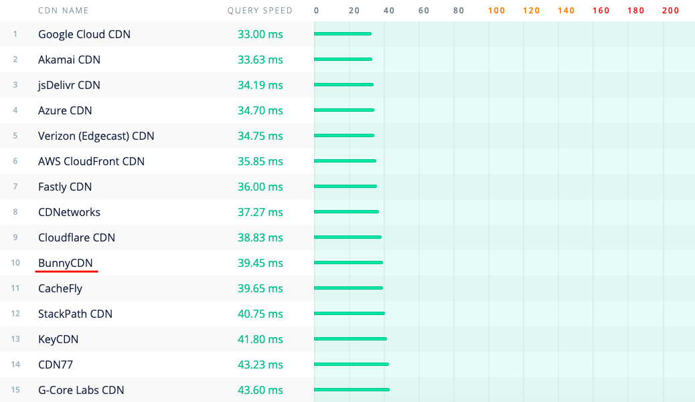Click the CDNetworks name
The height and width of the screenshot is (402, 695).
point(69,212)
